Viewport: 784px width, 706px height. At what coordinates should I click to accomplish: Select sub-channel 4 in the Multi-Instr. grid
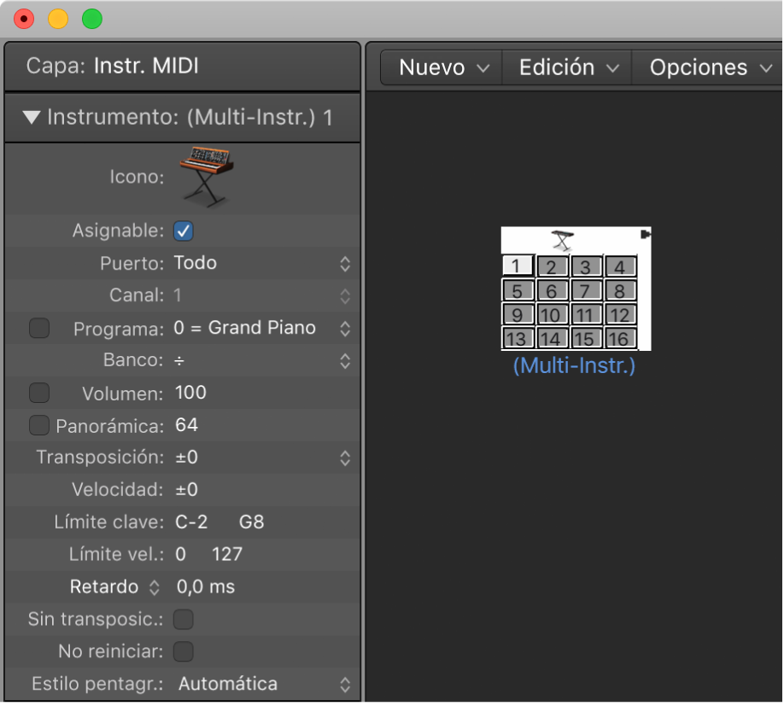619,266
